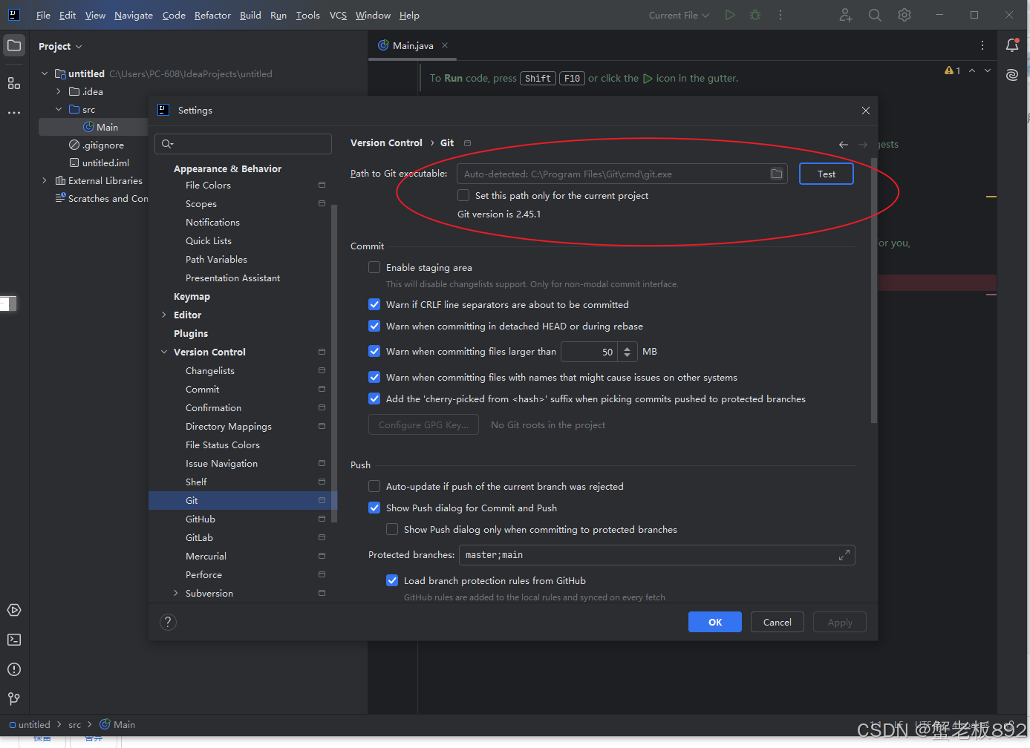Image resolution: width=1030 pixels, height=748 pixels.
Task: Open More tool windows ellipsis in left sidebar
Action: 14,113
